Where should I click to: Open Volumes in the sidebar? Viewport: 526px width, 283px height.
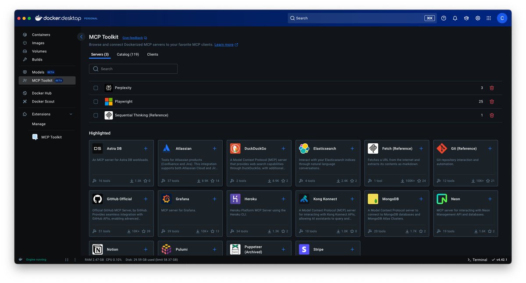pyautogui.click(x=47, y=51)
